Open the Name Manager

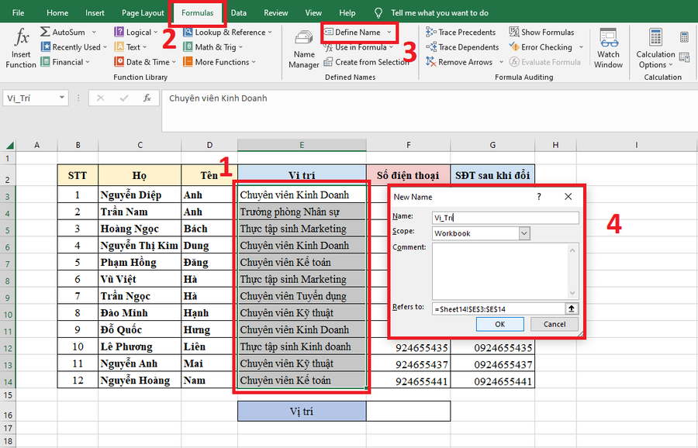click(x=303, y=49)
